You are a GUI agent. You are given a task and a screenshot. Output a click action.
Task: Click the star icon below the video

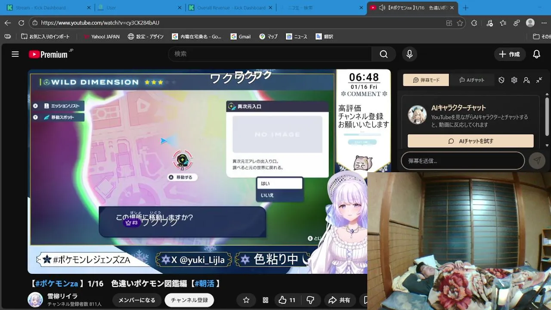coord(246,300)
